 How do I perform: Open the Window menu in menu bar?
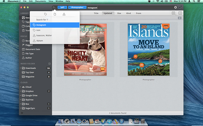coord(59,1)
